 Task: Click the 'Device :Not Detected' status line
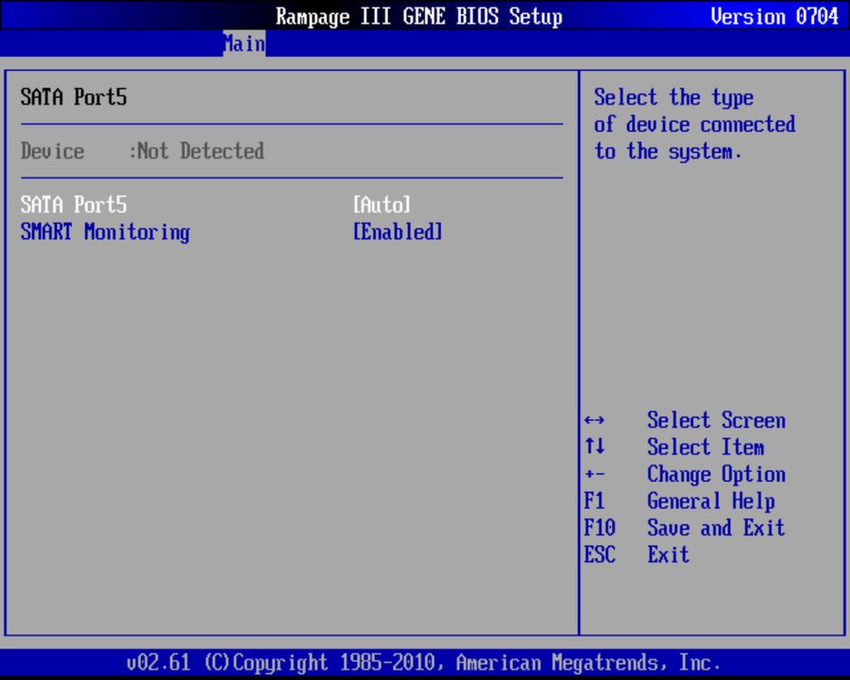click(x=143, y=151)
